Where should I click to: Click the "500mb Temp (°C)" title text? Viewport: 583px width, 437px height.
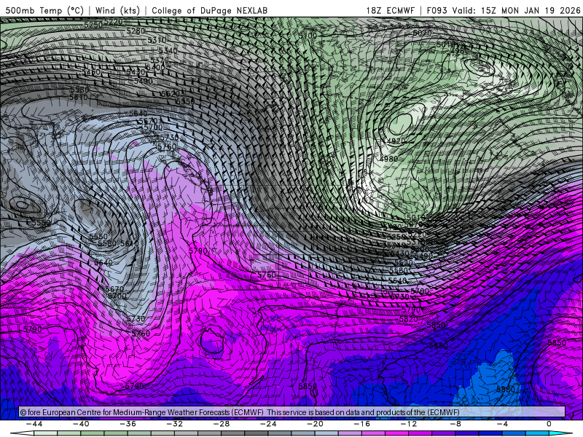coord(44,10)
